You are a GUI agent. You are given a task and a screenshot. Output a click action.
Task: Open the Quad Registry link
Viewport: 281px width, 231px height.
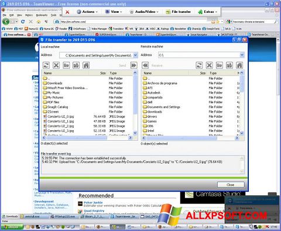pyautogui.click(x=94, y=211)
